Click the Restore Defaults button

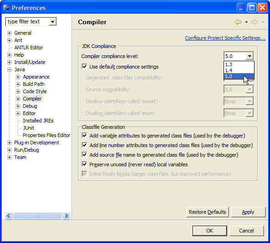click(x=208, y=212)
